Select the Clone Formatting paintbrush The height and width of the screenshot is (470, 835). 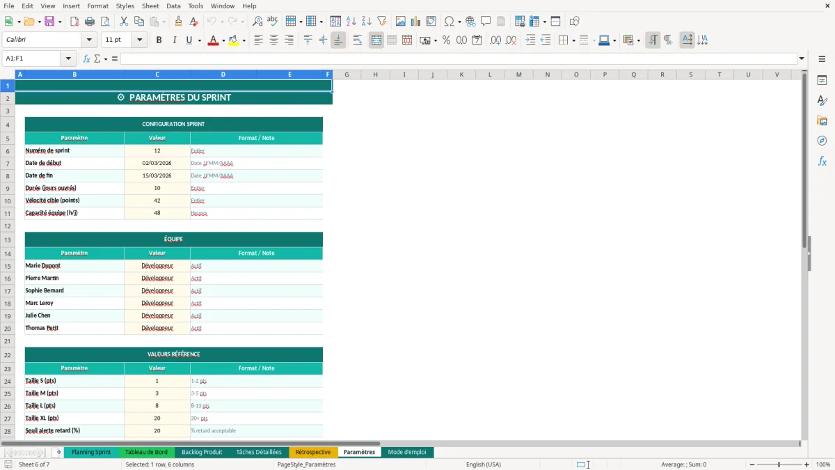tap(178, 22)
